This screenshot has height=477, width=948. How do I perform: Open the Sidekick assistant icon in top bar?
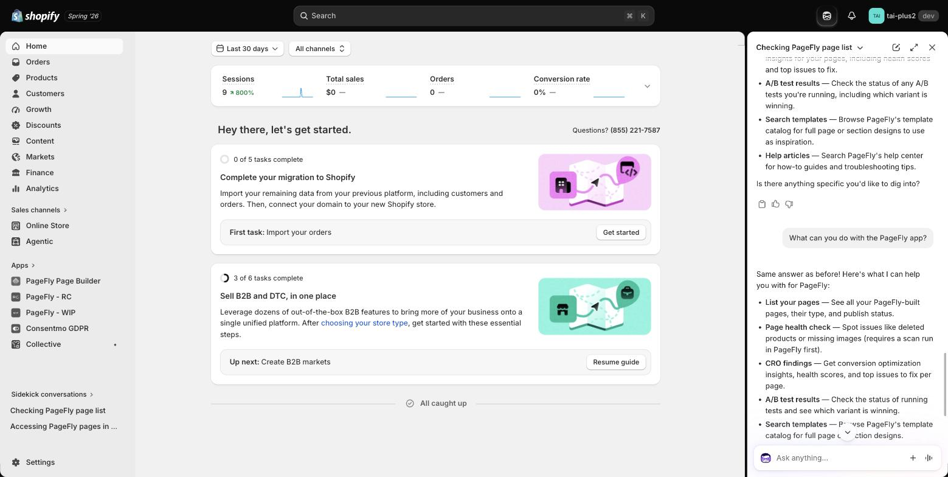pyautogui.click(x=827, y=16)
